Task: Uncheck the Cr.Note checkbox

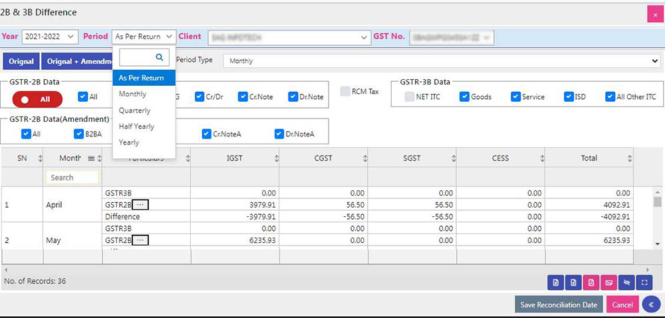Action: pos(243,96)
